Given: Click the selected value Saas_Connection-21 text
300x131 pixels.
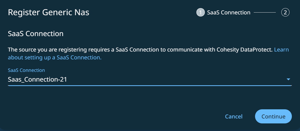Looking at the screenshot, I should point(37,79).
